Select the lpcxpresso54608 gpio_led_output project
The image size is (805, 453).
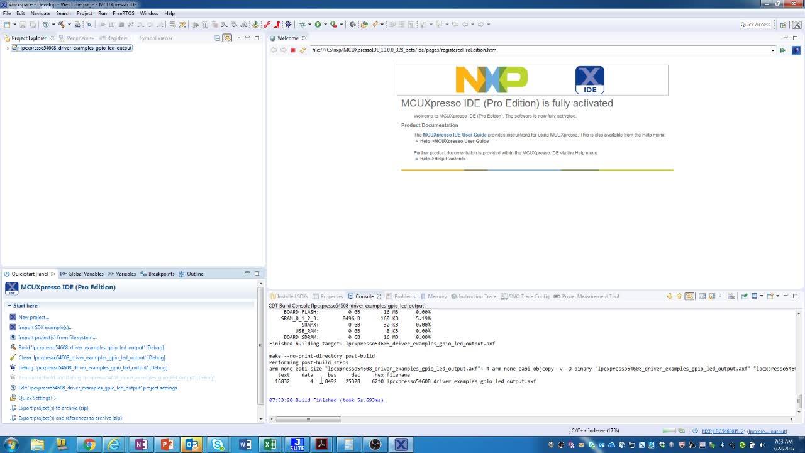tap(76, 48)
